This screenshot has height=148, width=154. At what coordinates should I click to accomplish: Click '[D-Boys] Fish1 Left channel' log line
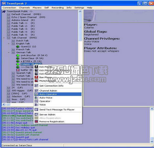pyautogui.click(x=25, y=140)
